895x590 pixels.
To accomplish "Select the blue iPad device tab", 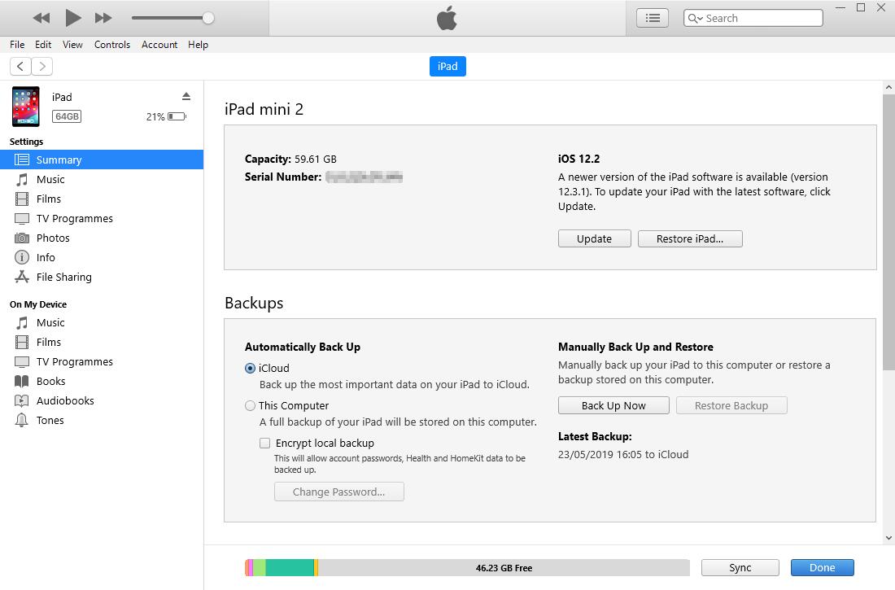I will tap(447, 66).
